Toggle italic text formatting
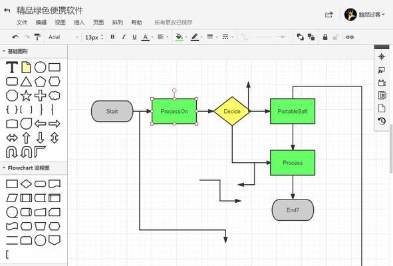The height and width of the screenshot is (266, 393). [124, 37]
